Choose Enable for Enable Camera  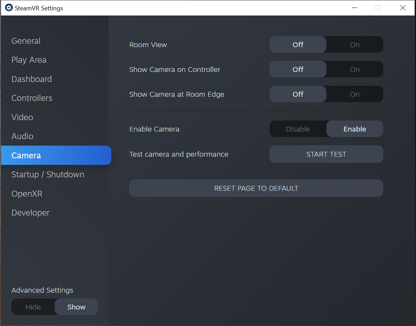tap(355, 129)
